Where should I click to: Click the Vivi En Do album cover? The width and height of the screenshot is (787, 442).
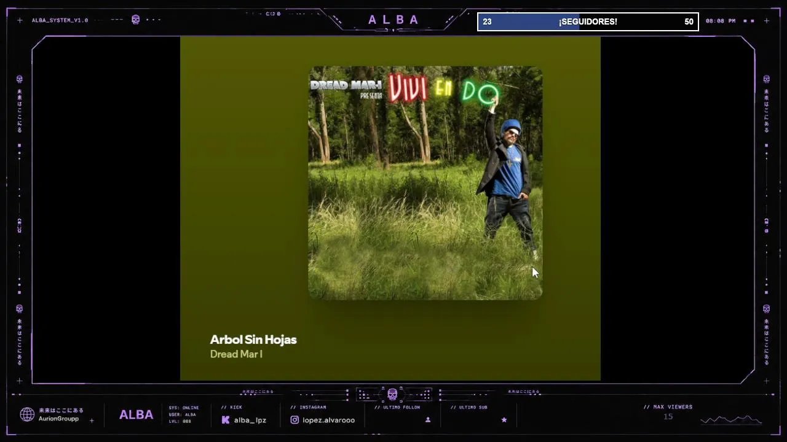[425, 183]
